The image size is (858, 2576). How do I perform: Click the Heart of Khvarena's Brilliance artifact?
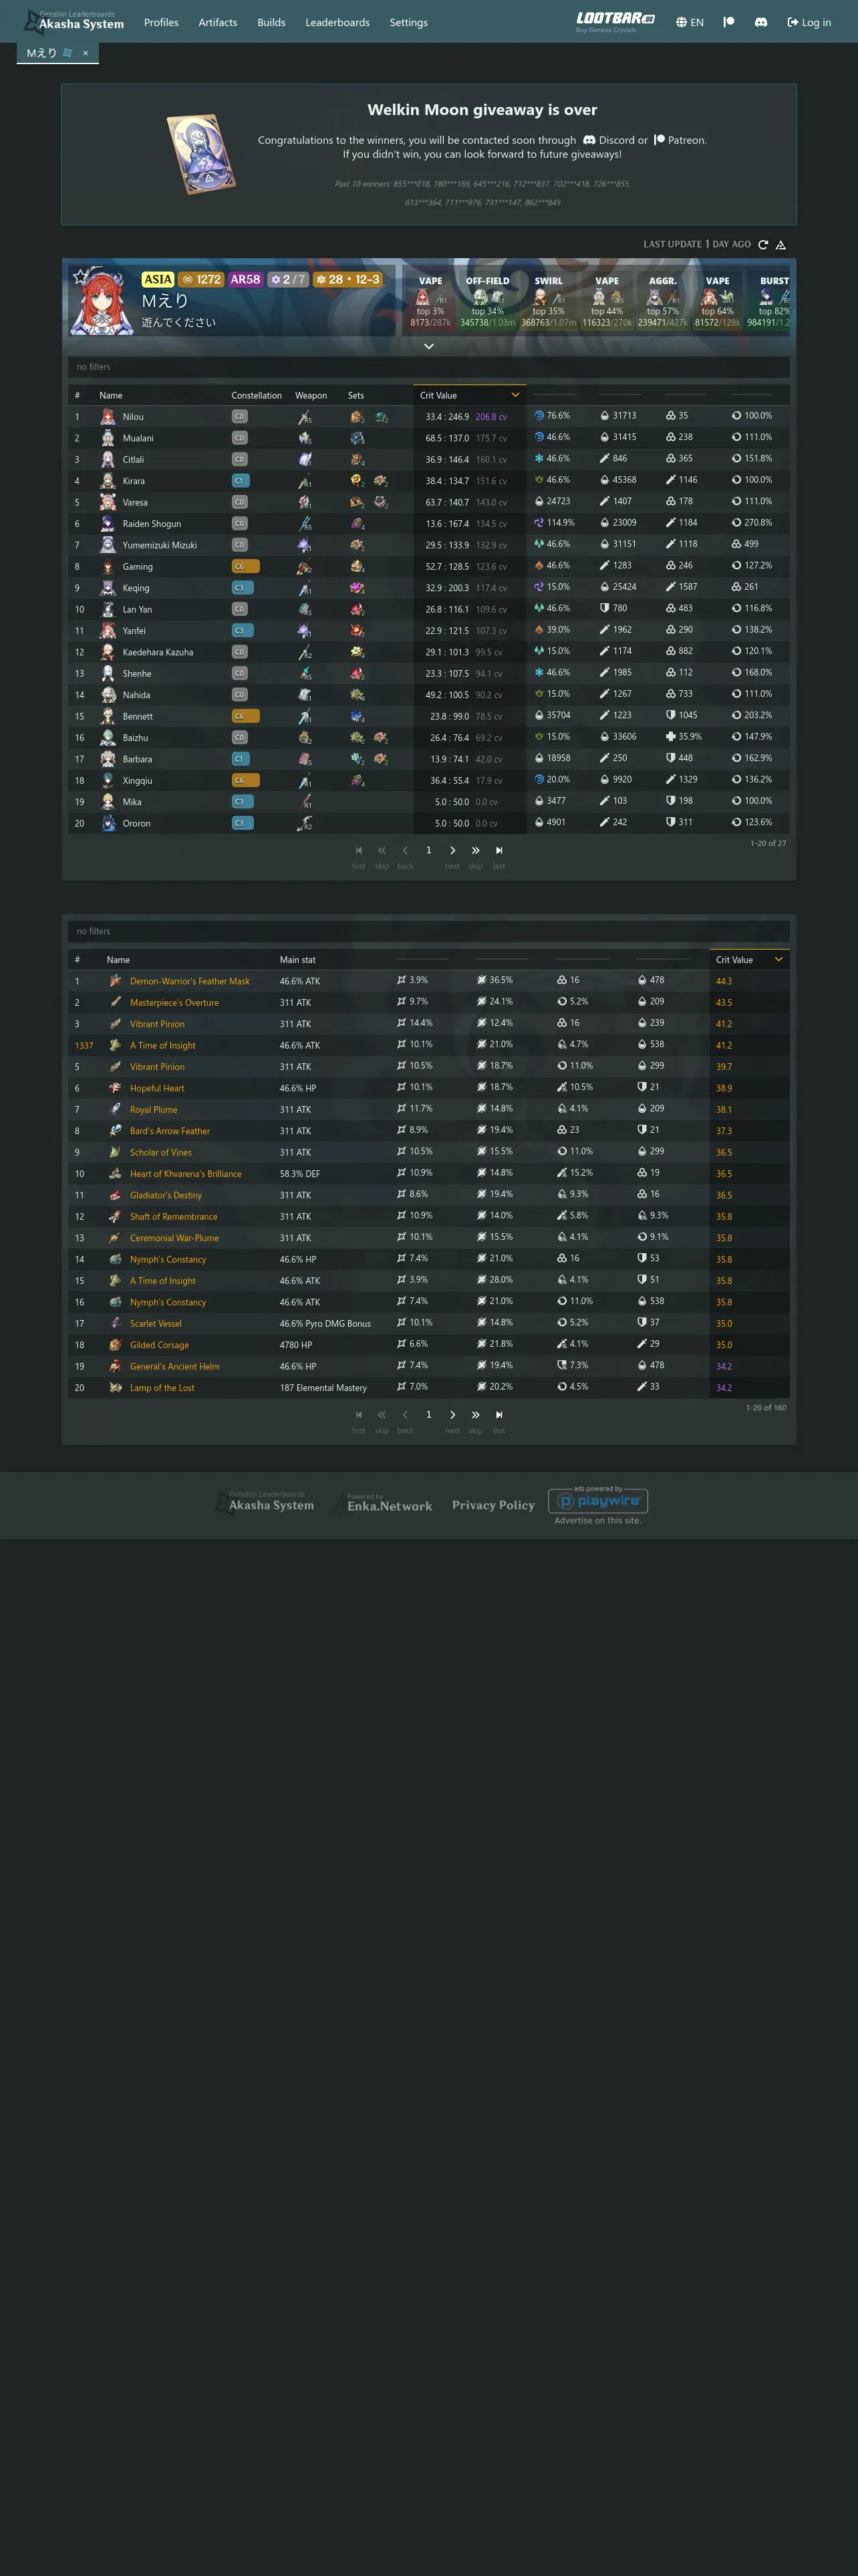(186, 1174)
